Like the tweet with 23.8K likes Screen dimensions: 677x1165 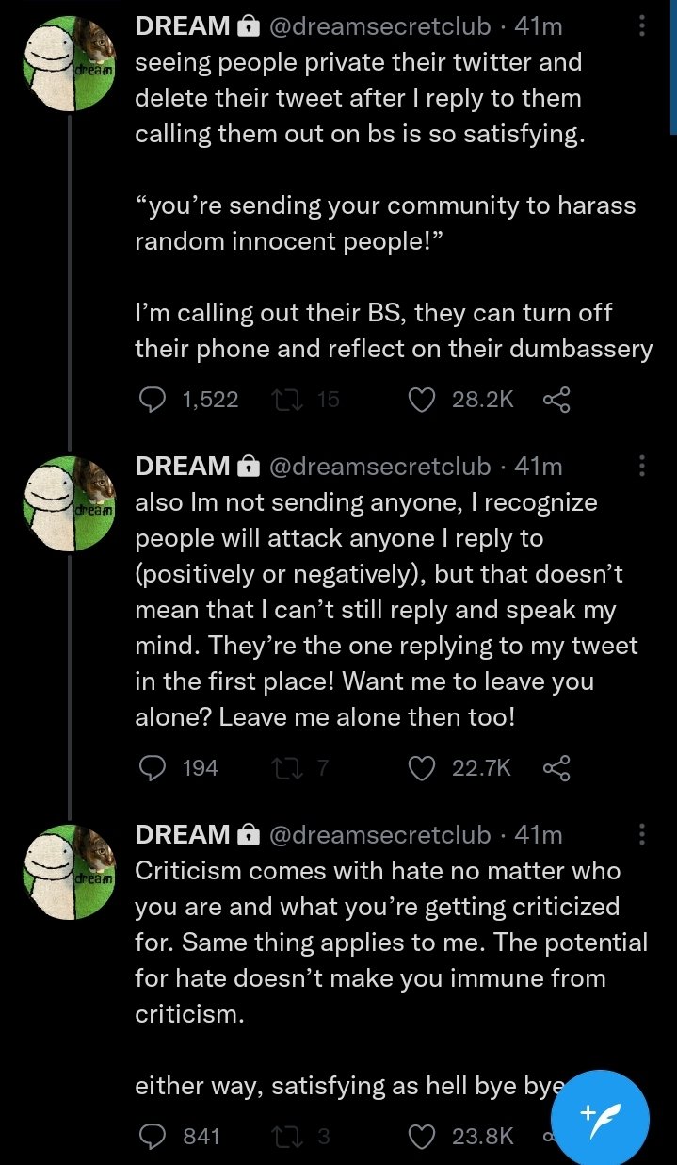[x=423, y=1136]
